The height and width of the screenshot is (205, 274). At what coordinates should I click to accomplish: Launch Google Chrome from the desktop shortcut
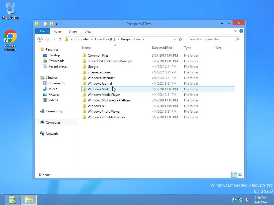pos(10,40)
